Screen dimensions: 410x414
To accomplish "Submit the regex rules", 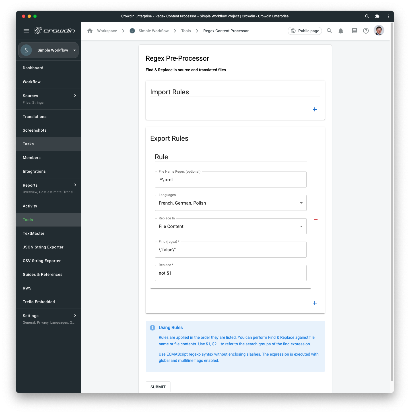I will point(158,387).
